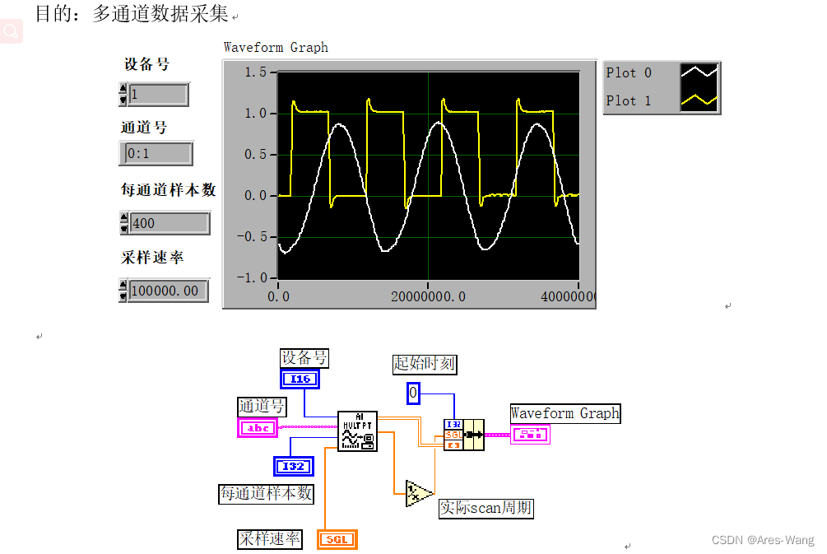Click the stepper arrows beside 400 field
Screen dimensions: 827x554
[124, 223]
